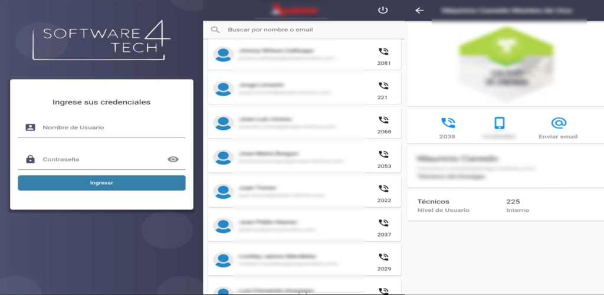Click avatar of contact with extension 2029
Image resolution: width=604 pixels, height=295 pixels.
(x=223, y=260)
